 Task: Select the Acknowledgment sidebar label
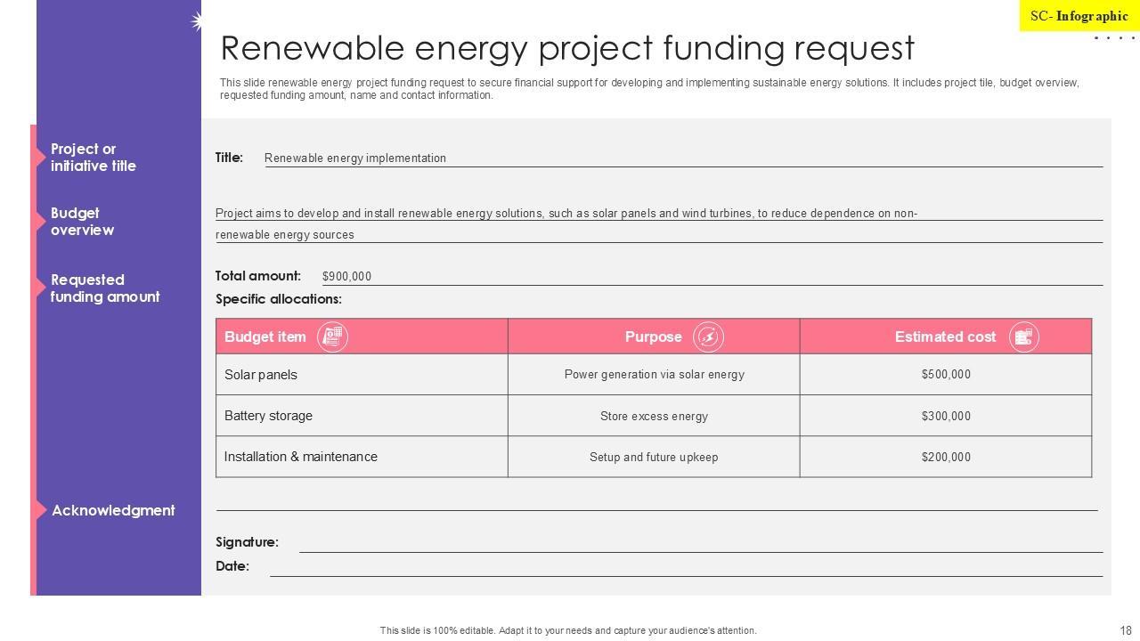coord(113,510)
